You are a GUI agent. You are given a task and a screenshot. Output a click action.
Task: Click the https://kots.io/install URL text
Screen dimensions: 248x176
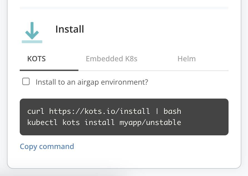point(100,112)
